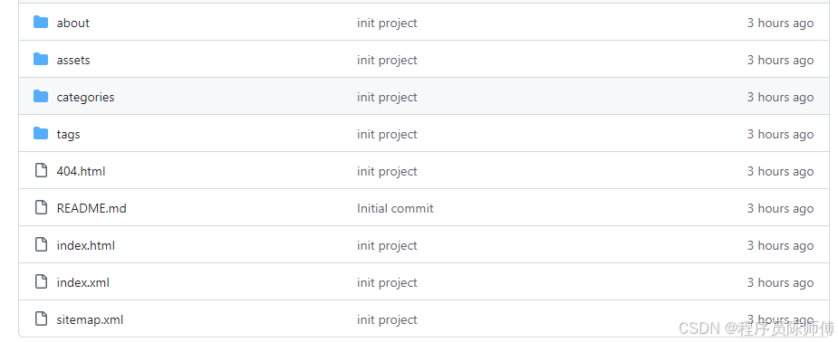Click init project commit message for about
Viewport: 838px width, 342px height.
[x=387, y=23]
